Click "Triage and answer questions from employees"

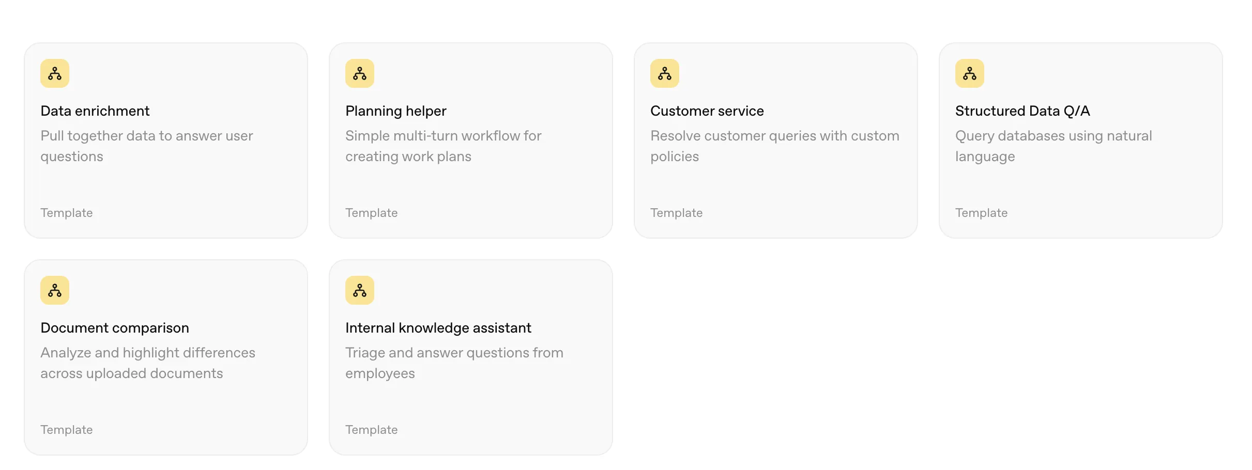tap(454, 363)
